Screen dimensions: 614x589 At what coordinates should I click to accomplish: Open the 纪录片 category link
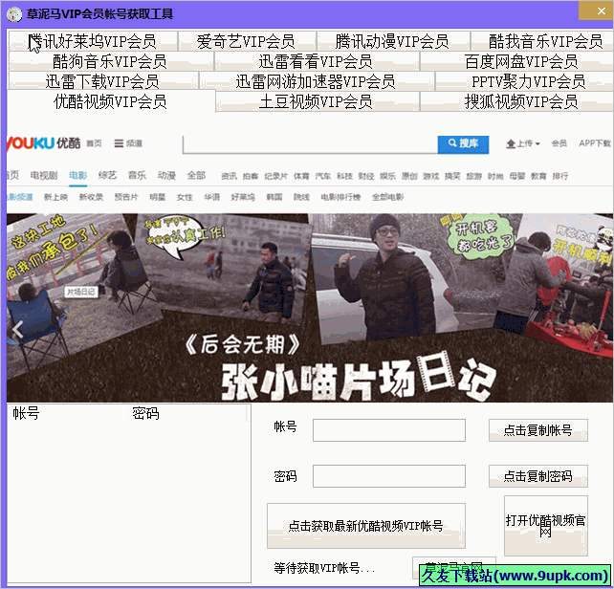tap(275, 176)
